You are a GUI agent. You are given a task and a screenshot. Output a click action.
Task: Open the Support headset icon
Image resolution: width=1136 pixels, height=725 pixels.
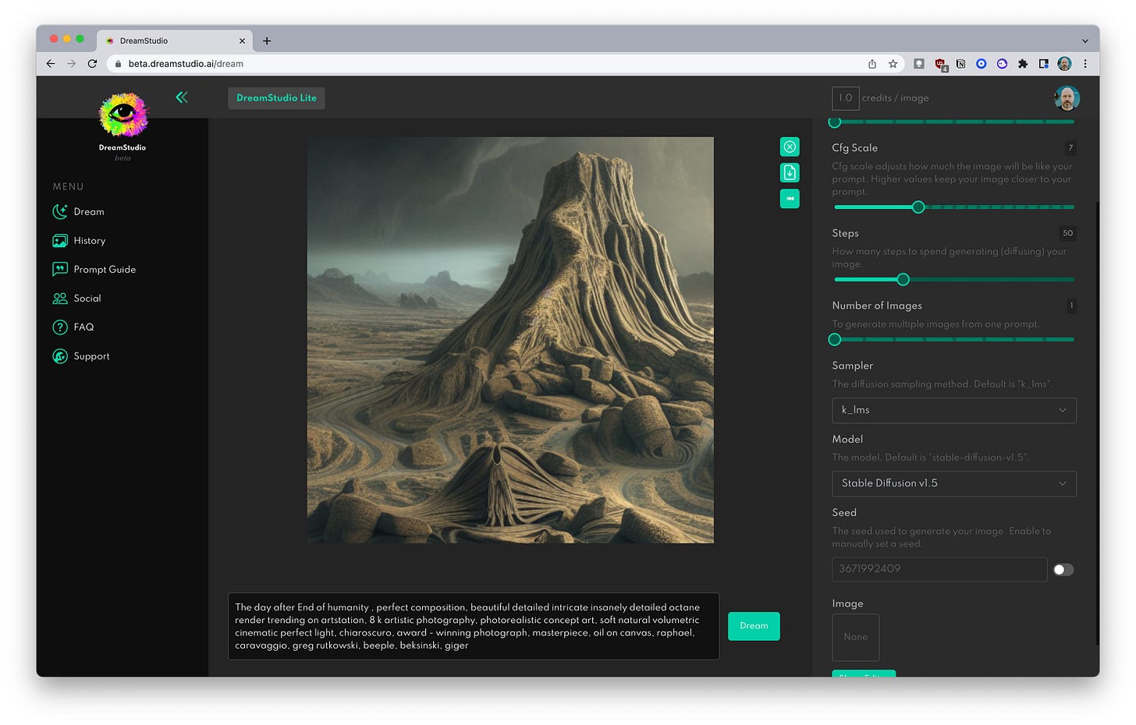tap(60, 356)
